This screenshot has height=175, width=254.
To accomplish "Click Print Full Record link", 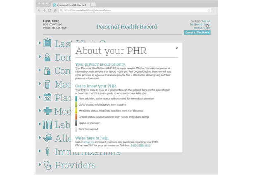I will click(202, 28).
